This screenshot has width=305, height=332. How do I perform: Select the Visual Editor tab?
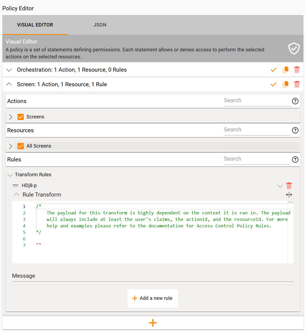pyautogui.click(x=35, y=25)
